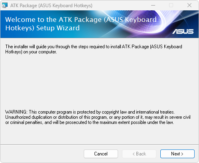199x163 pixels.
Task: Cancel the ATK Package installation
Action: point(101,154)
